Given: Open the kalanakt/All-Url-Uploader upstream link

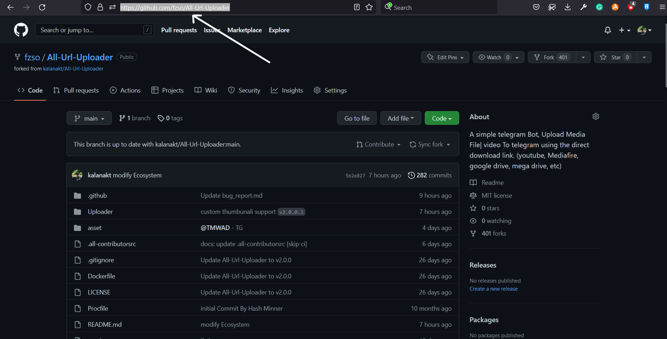Looking at the screenshot, I should pos(73,69).
